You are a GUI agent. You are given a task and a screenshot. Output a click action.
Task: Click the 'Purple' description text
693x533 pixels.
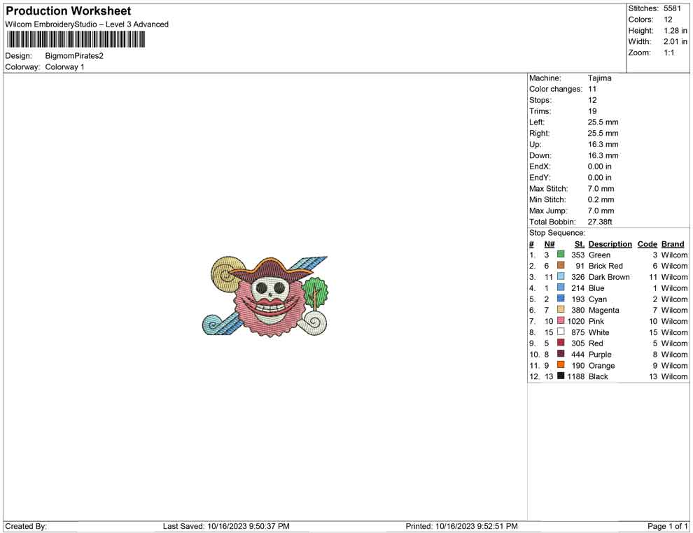(x=600, y=354)
